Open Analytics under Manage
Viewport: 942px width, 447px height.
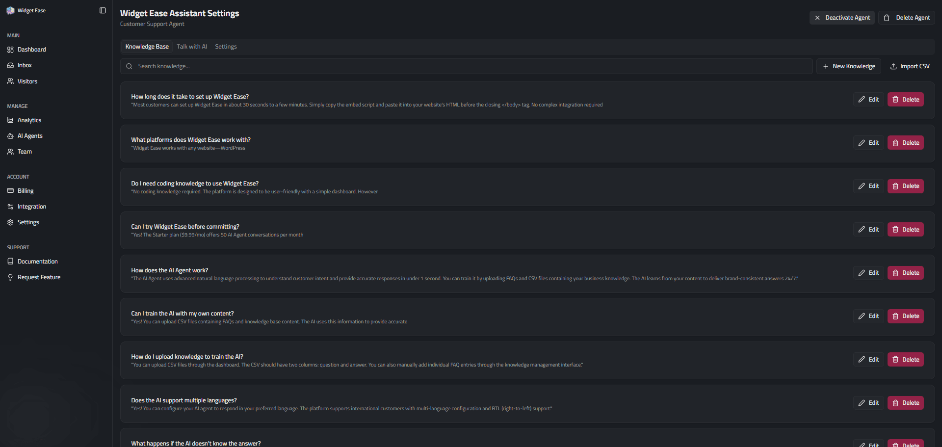29,120
